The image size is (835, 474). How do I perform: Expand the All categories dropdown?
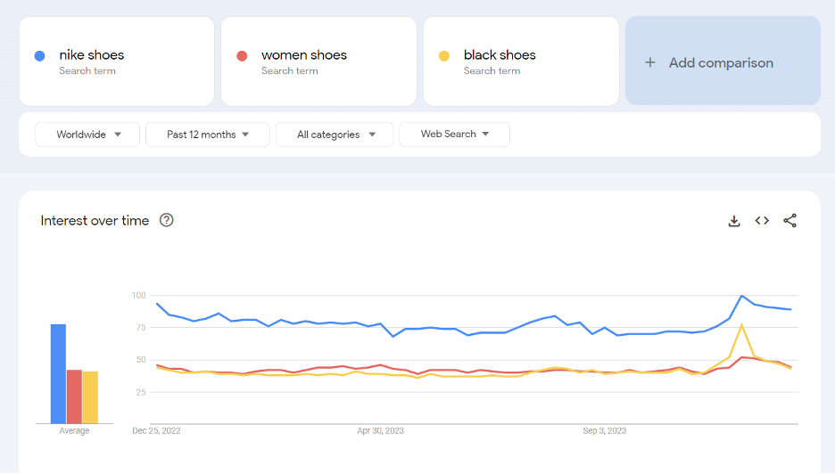(x=335, y=135)
